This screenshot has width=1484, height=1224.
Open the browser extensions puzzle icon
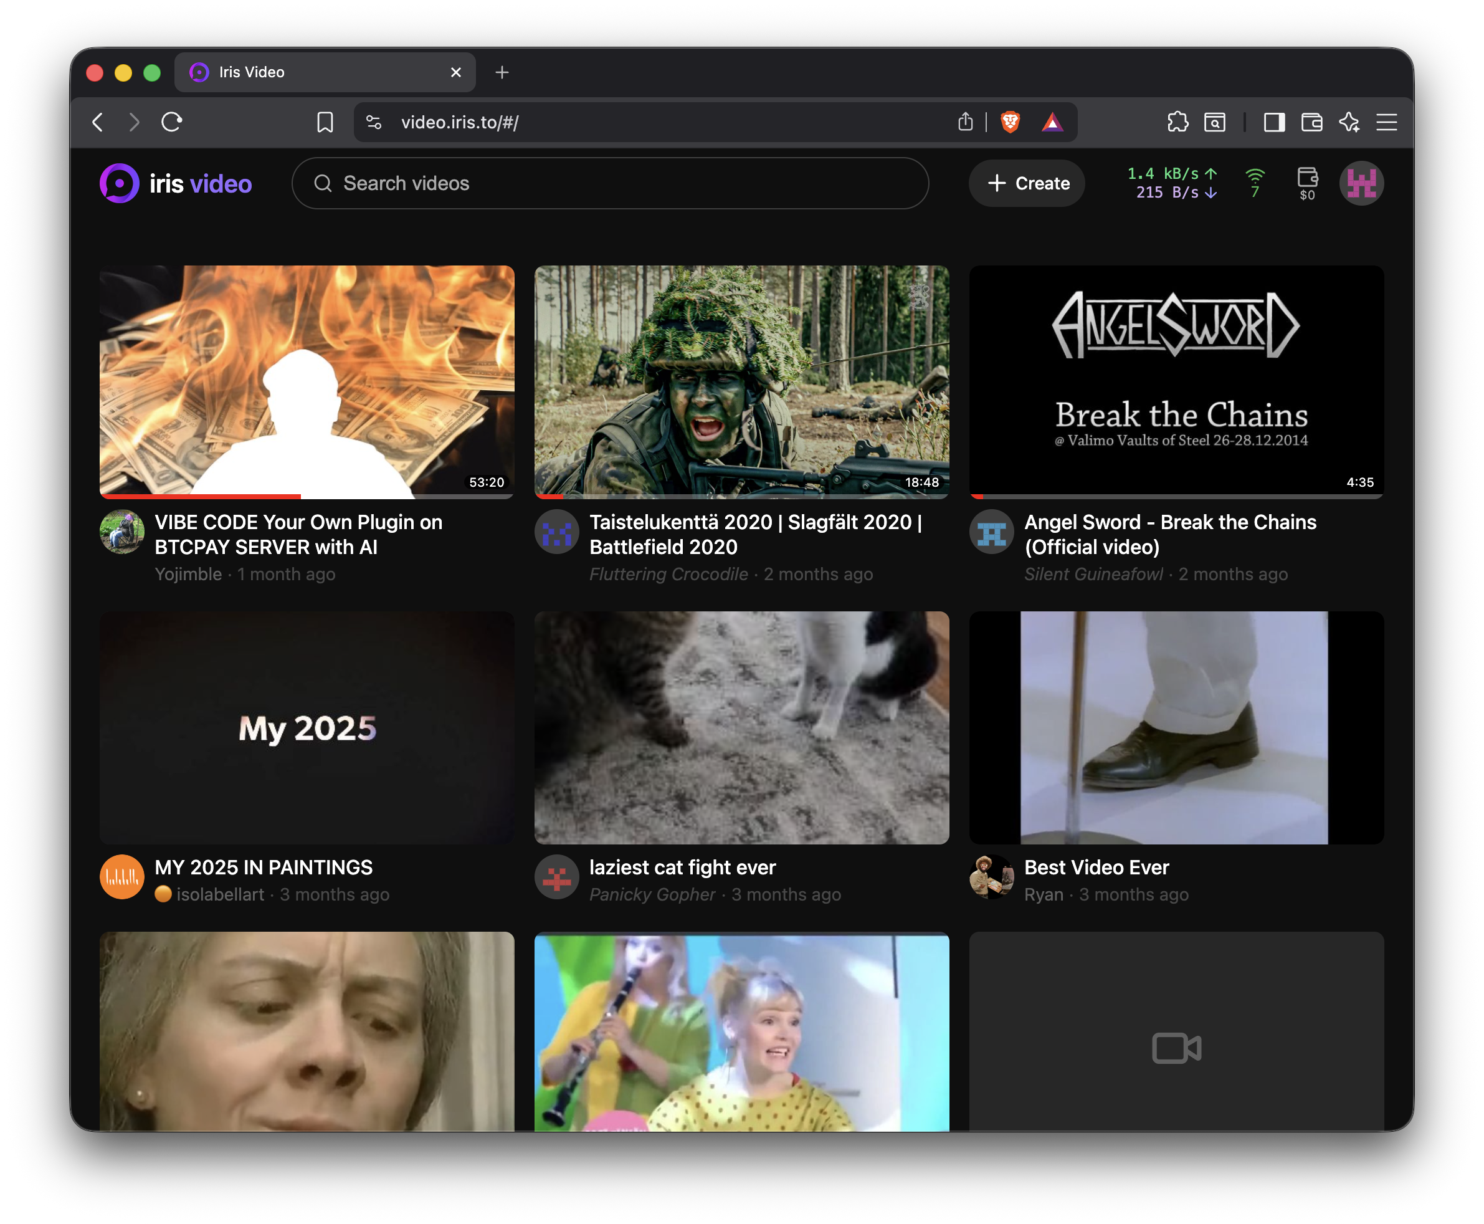pos(1177,123)
